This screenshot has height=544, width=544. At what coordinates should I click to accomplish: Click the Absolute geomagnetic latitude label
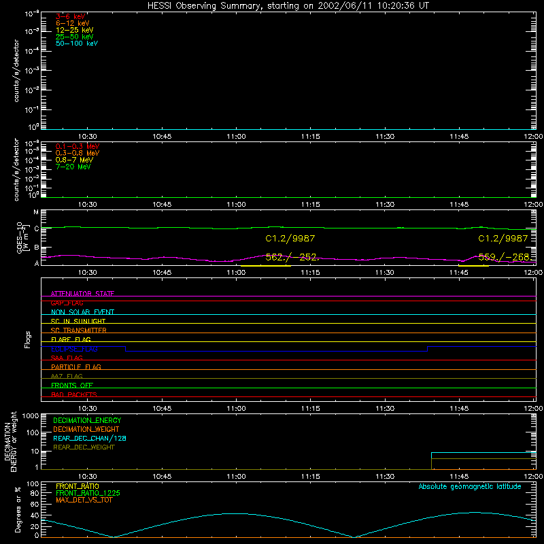point(470,487)
